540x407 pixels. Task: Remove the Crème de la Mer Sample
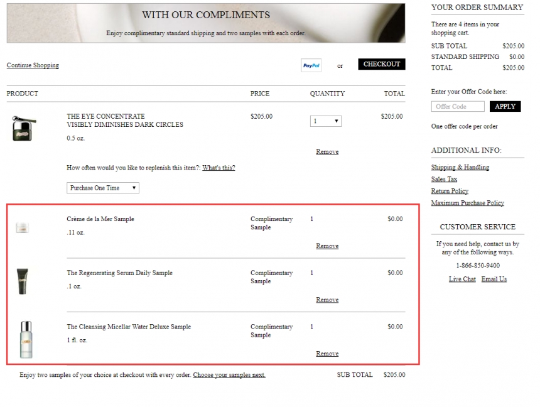click(x=327, y=246)
